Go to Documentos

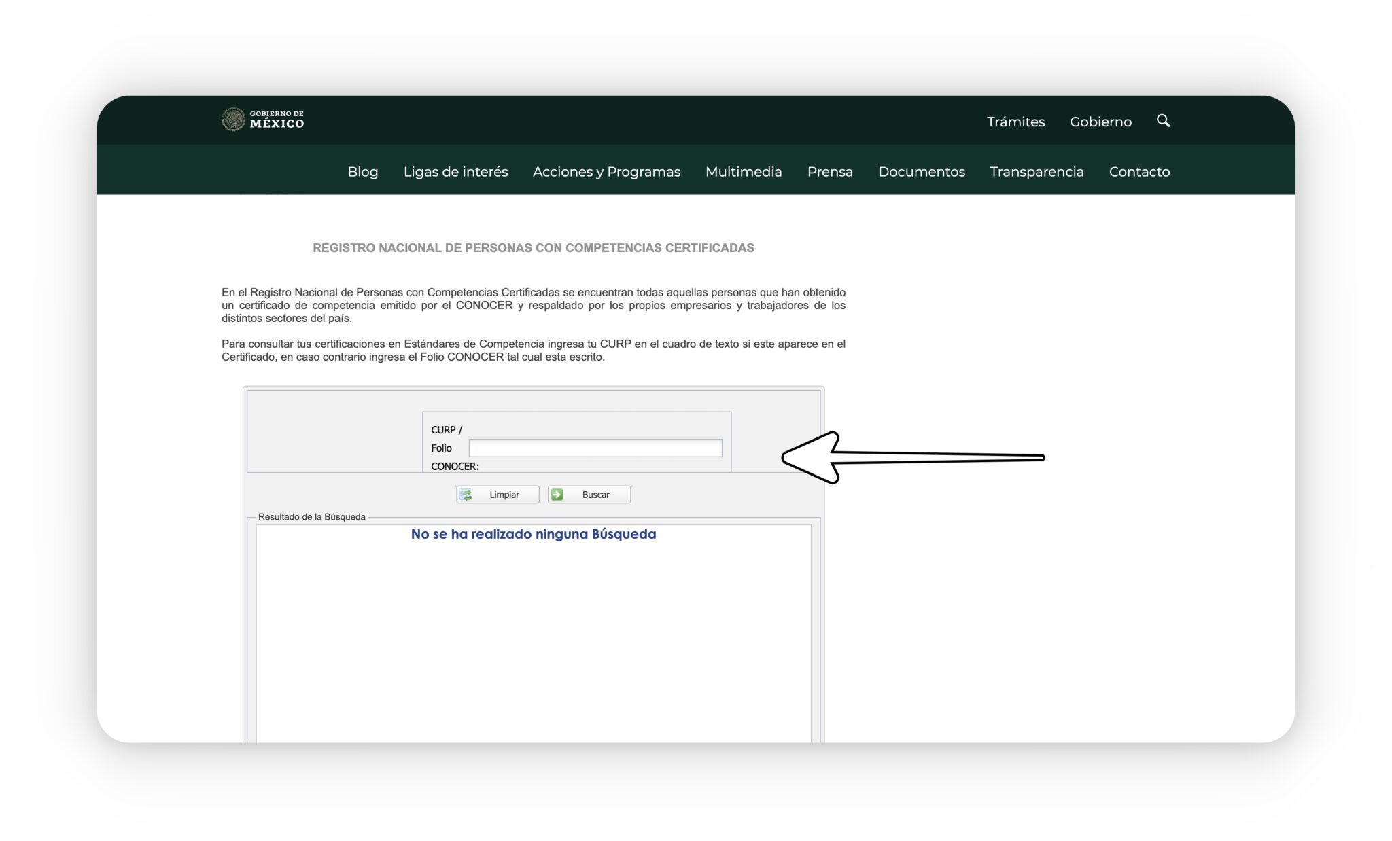[x=921, y=172]
